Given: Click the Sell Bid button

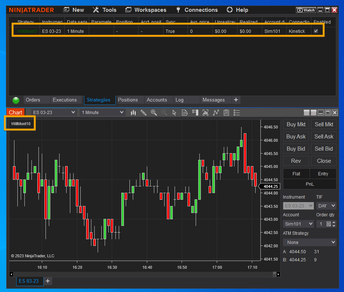Looking at the screenshot, I should [x=324, y=149].
